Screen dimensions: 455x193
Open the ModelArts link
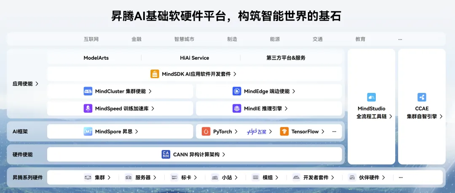(x=96, y=58)
